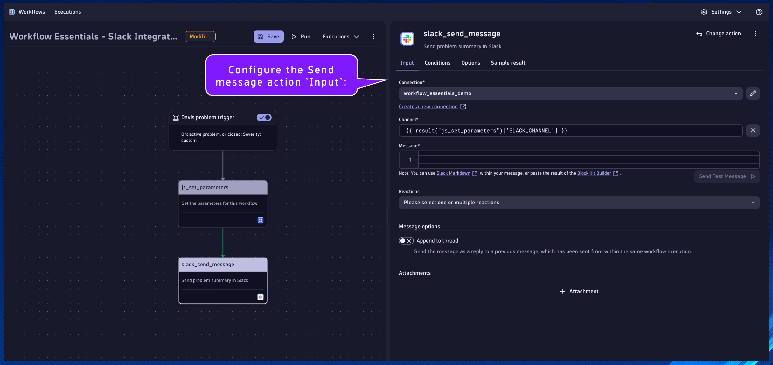Edit connection with the pencil icon
Screen dimensions: 773x365
[753, 93]
